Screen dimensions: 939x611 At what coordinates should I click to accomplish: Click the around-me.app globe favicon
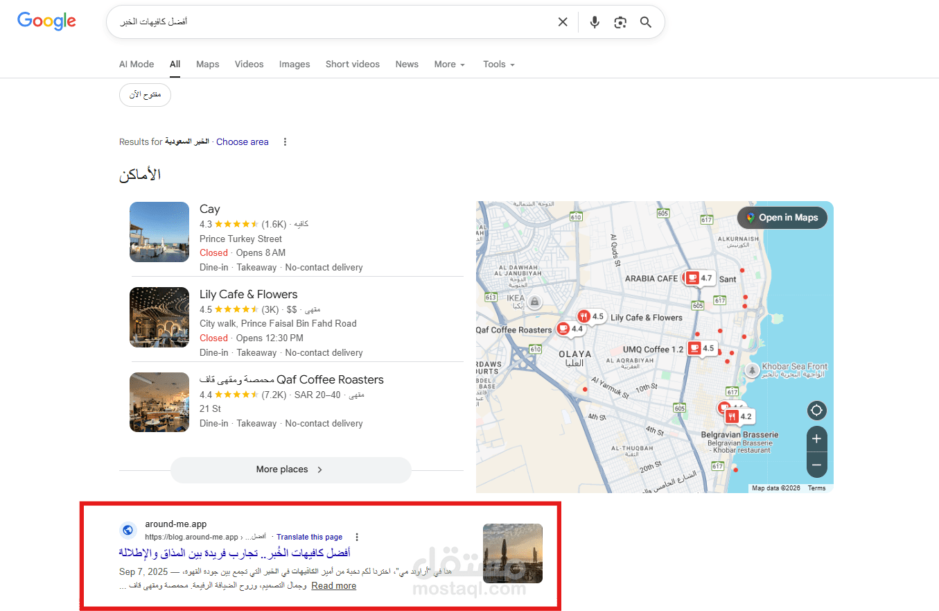click(x=128, y=530)
